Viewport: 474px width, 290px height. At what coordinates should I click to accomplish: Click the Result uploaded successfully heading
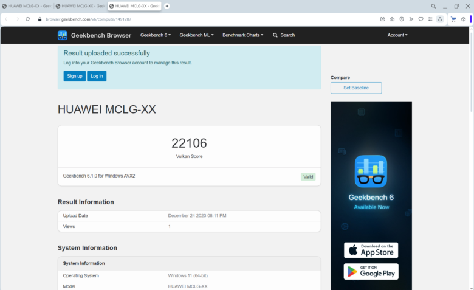[x=107, y=54]
